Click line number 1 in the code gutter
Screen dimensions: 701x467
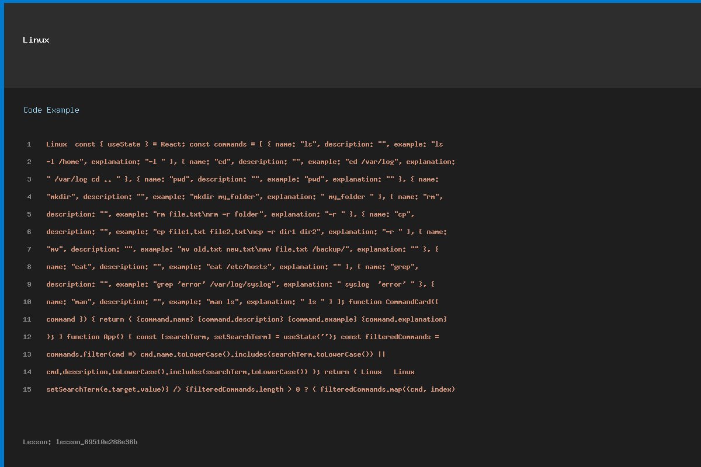pyautogui.click(x=29, y=144)
